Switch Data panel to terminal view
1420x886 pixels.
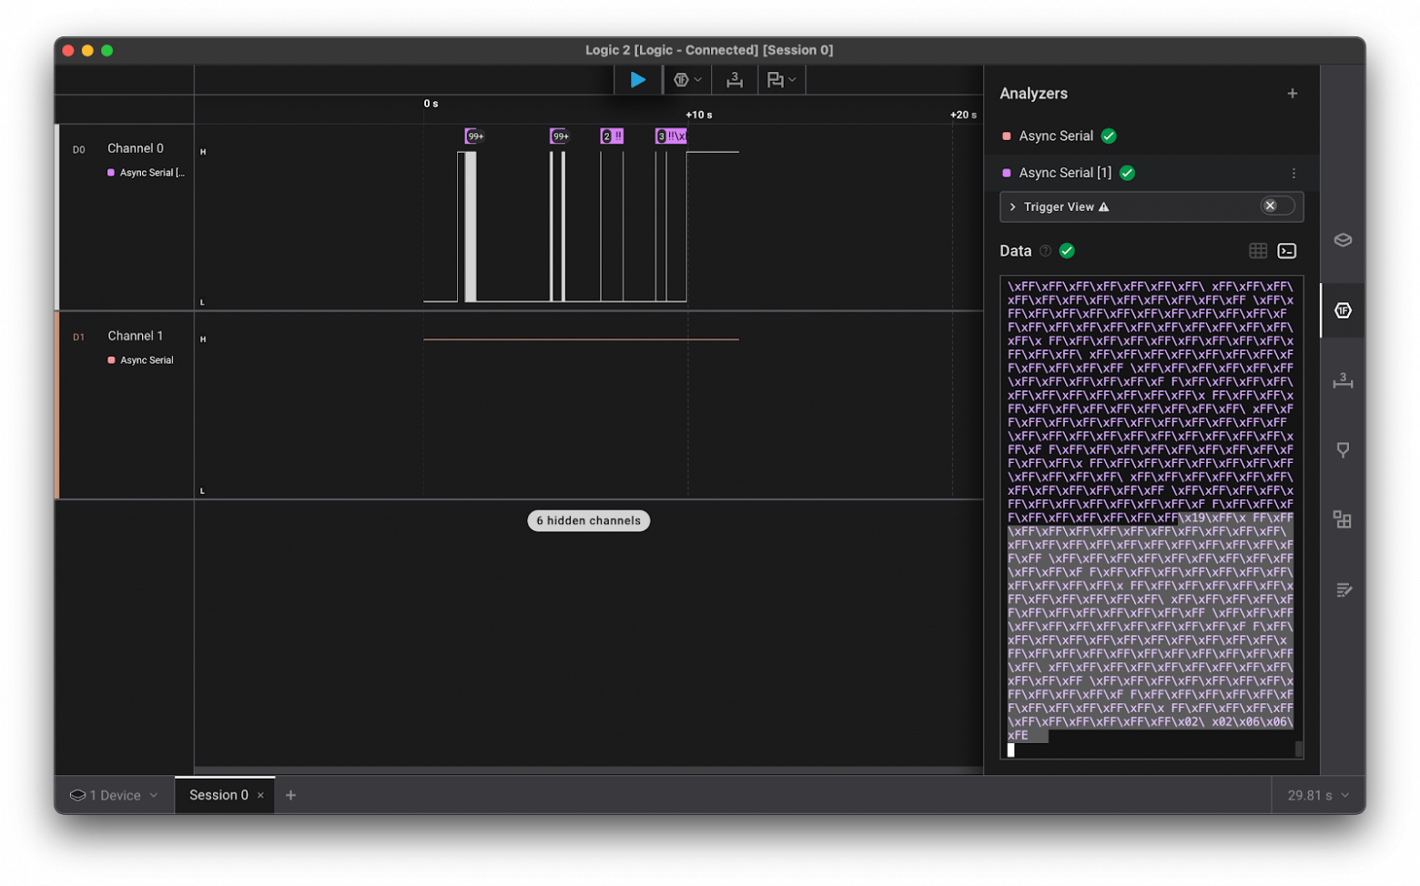(x=1287, y=251)
